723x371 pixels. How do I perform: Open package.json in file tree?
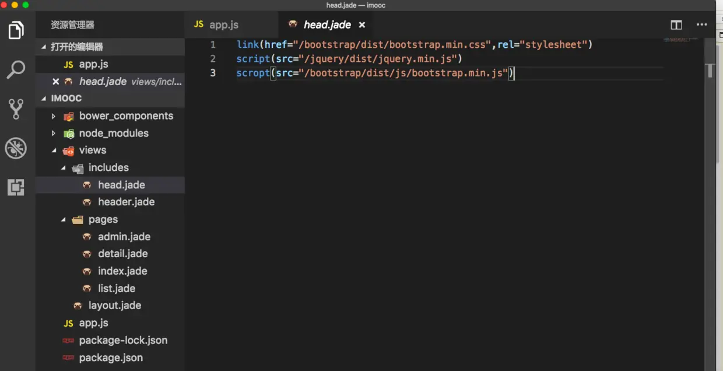(x=110, y=358)
